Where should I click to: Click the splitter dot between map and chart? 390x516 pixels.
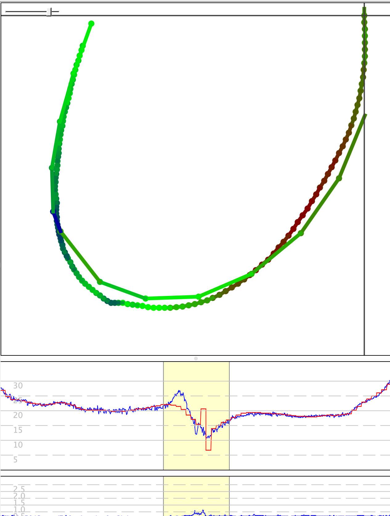196,358
